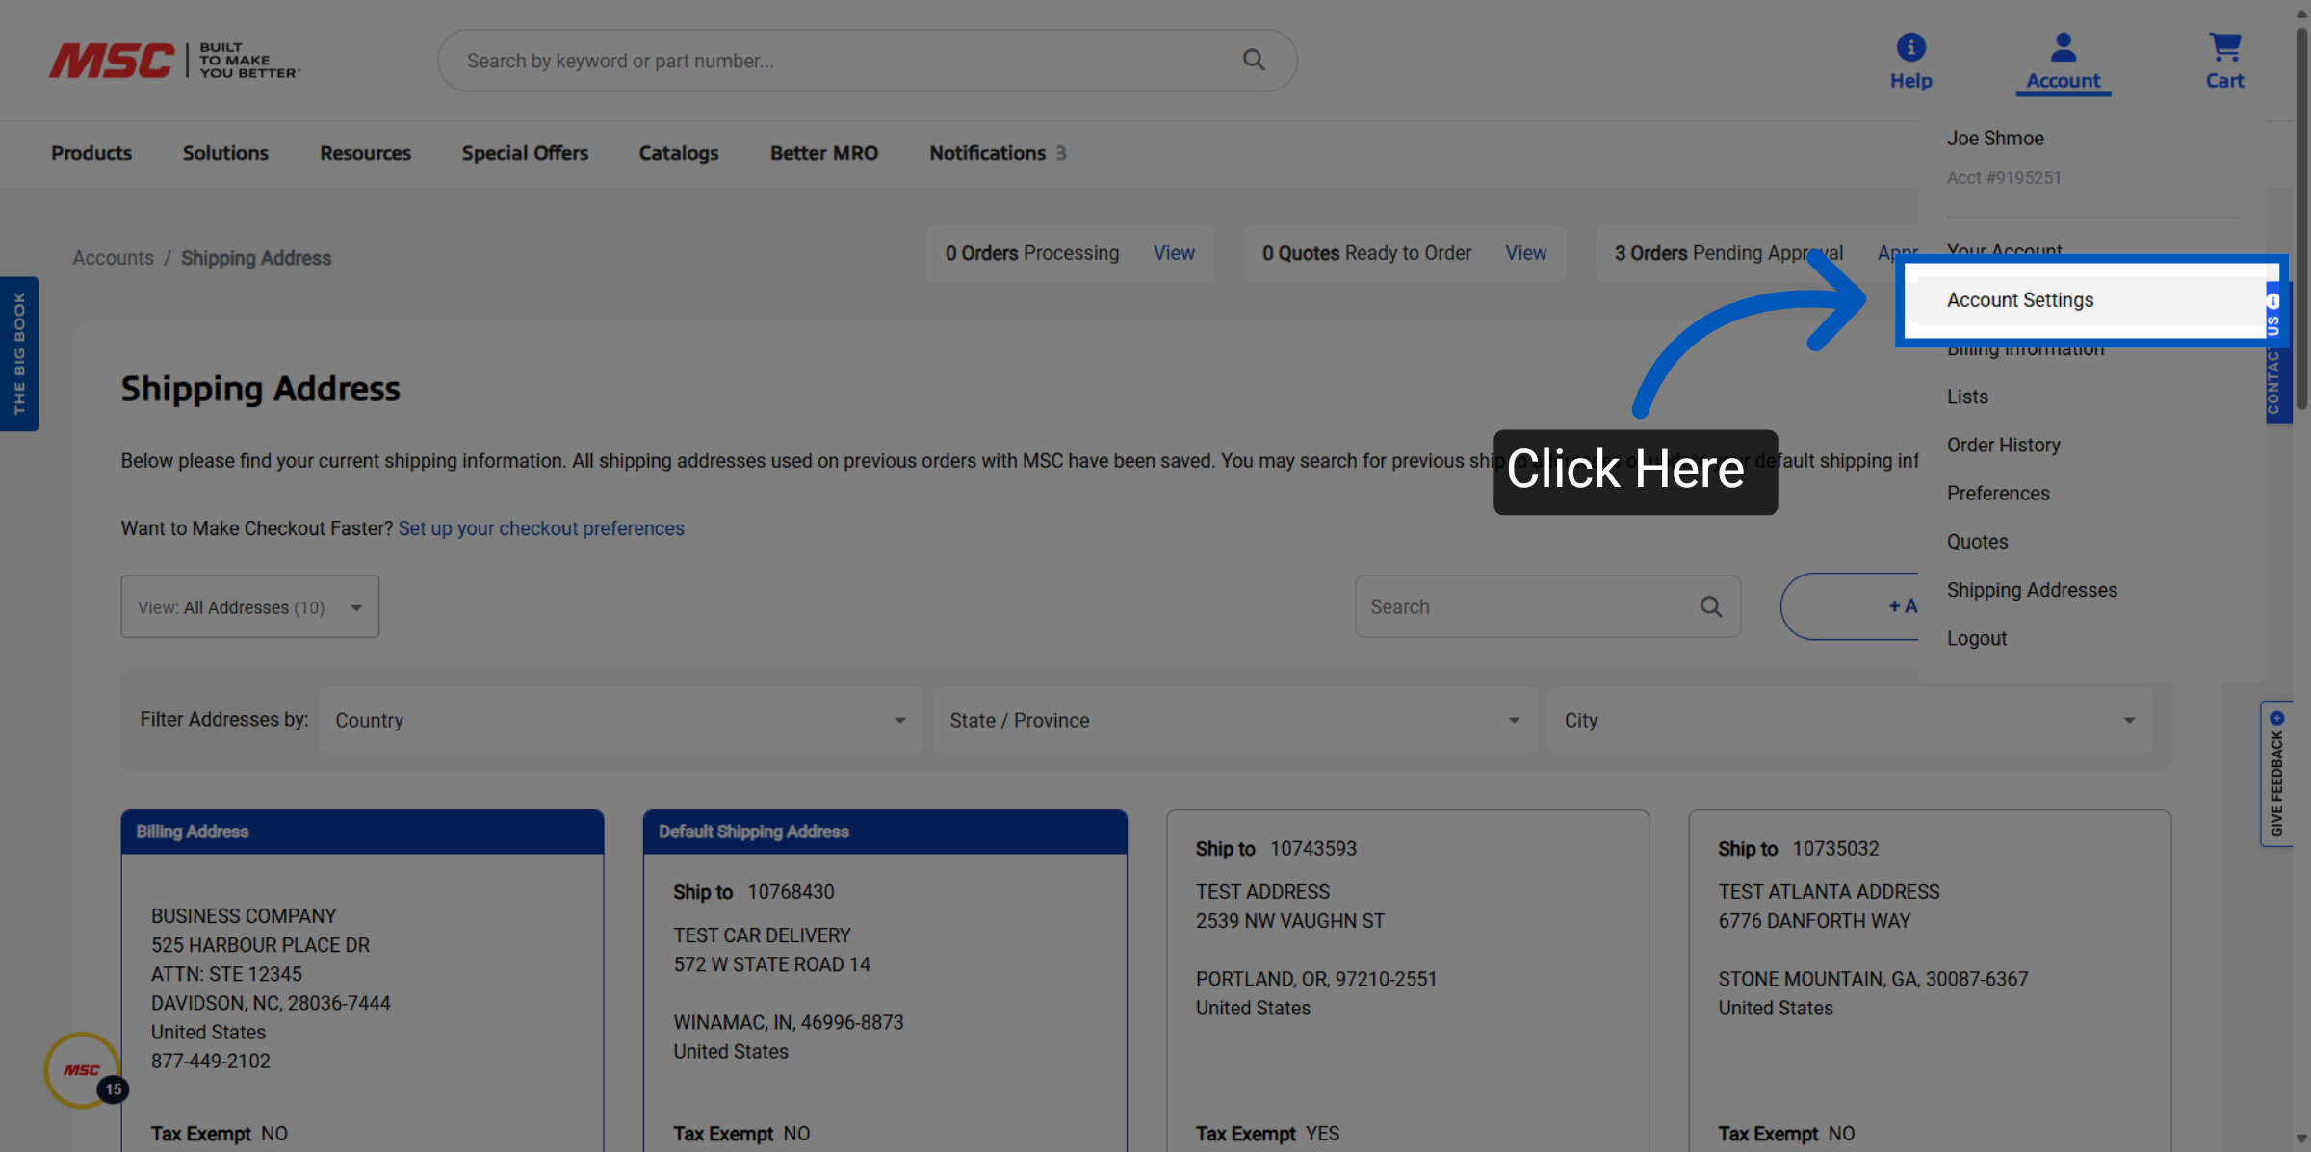
Task: Choose Logout in account menu
Action: tap(1977, 638)
